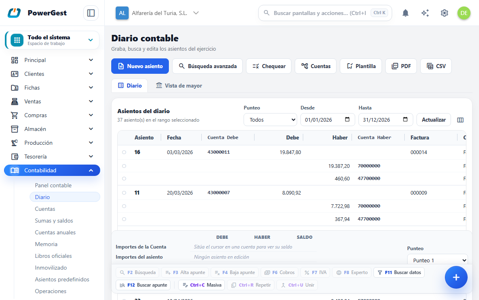Open the notifications bell

click(406, 13)
